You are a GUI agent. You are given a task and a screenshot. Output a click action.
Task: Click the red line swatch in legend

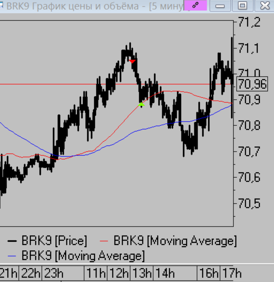(x=103, y=241)
